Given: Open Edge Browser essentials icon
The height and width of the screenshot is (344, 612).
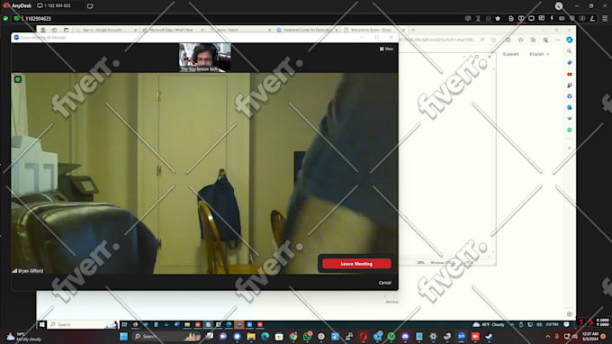Looking at the screenshot, I should [x=545, y=40].
